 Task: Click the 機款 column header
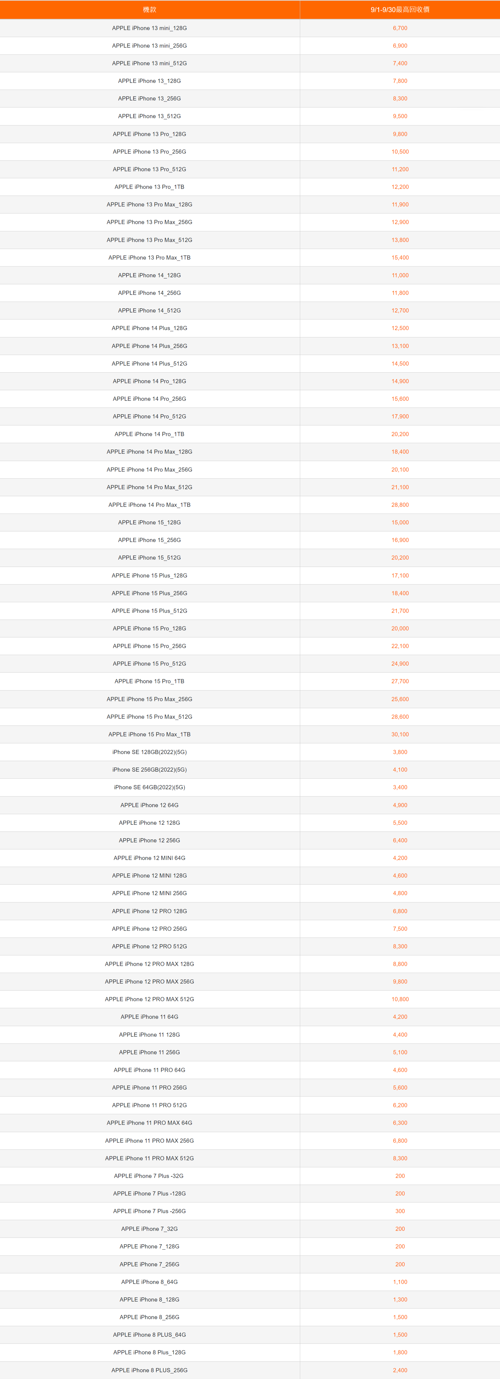click(x=149, y=10)
